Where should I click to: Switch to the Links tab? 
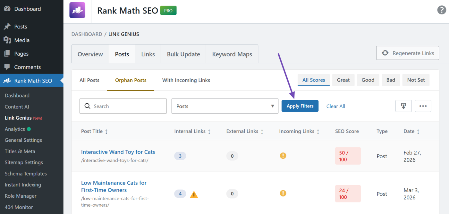[x=148, y=54]
